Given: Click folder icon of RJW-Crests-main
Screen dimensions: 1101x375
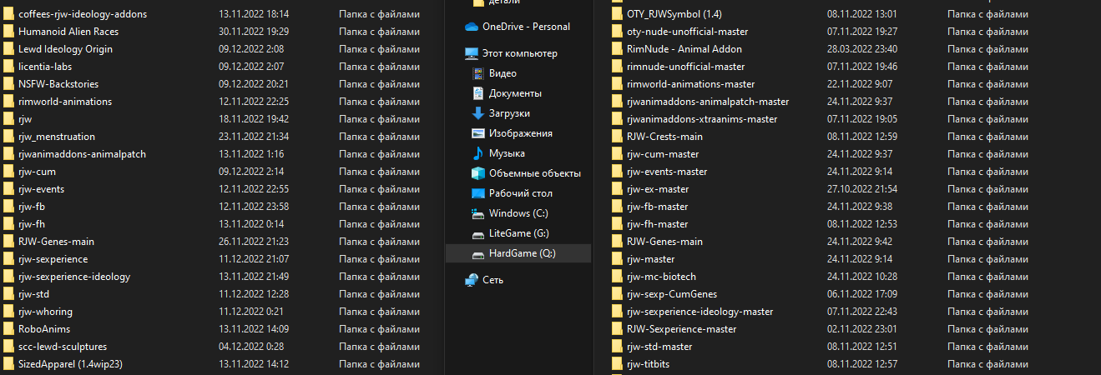Looking at the screenshot, I should coord(618,137).
